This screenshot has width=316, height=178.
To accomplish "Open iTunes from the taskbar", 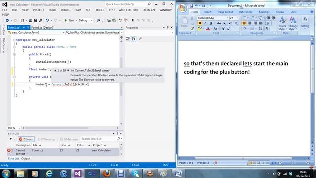I will pos(64,174).
